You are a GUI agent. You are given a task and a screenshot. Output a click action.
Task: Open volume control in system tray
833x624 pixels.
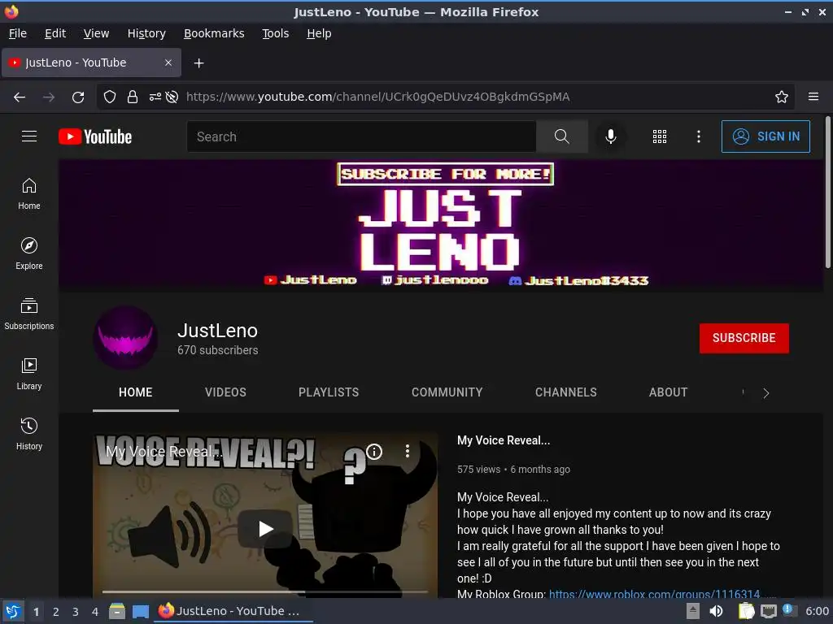(x=716, y=611)
